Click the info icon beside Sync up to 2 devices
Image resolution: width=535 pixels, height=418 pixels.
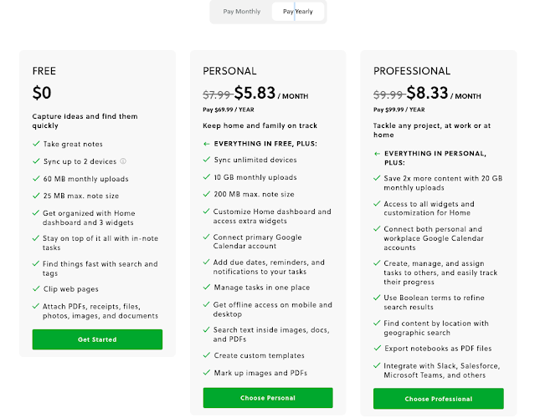(x=123, y=161)
